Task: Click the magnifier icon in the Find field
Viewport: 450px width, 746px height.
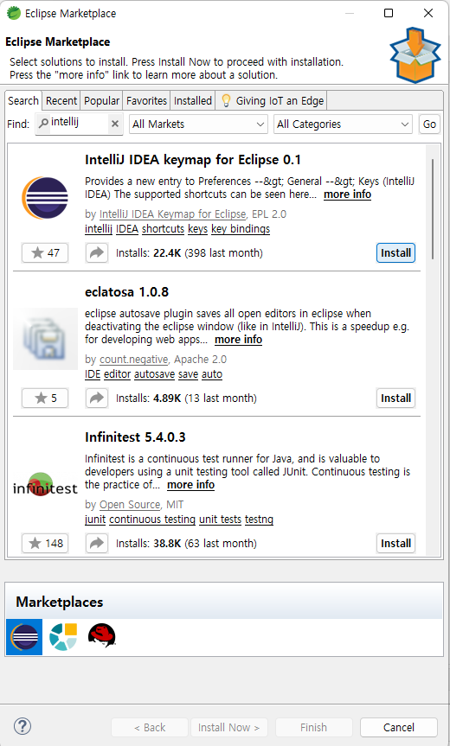Action: pos(43,124)
